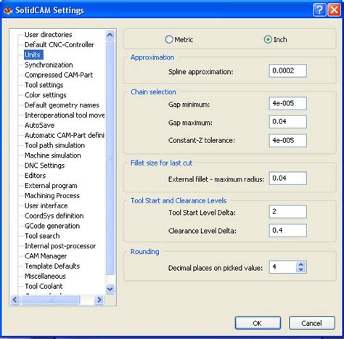Click the tree list scroll down arrow
This screenshot has width=344, height=339.
pyautogui.click(x=110, y=289)
